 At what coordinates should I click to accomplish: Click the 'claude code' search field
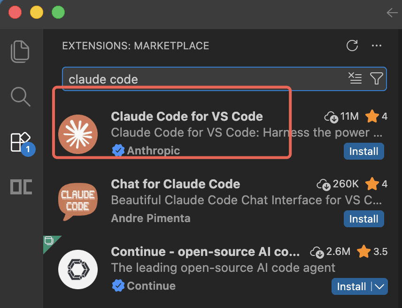(202, 79)
